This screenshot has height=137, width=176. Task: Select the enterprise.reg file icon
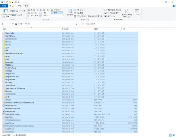[4, 111]
